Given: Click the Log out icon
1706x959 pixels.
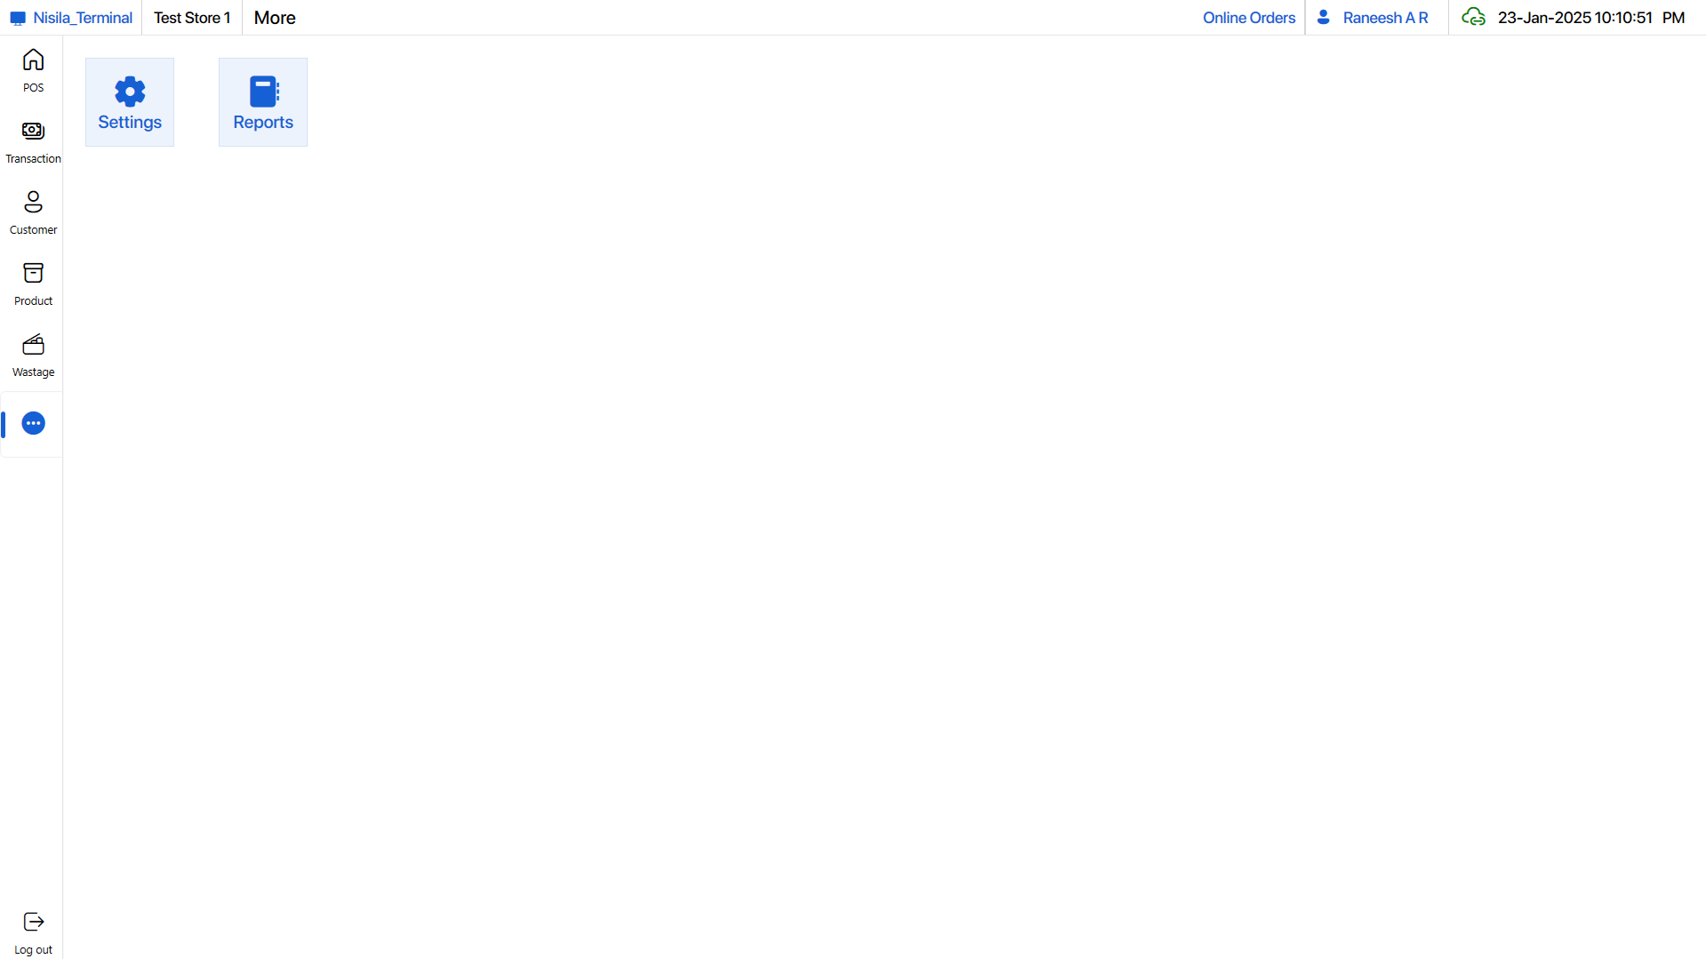Looking at the screenshot, I should pyautogui.click(x=33, y=922).
